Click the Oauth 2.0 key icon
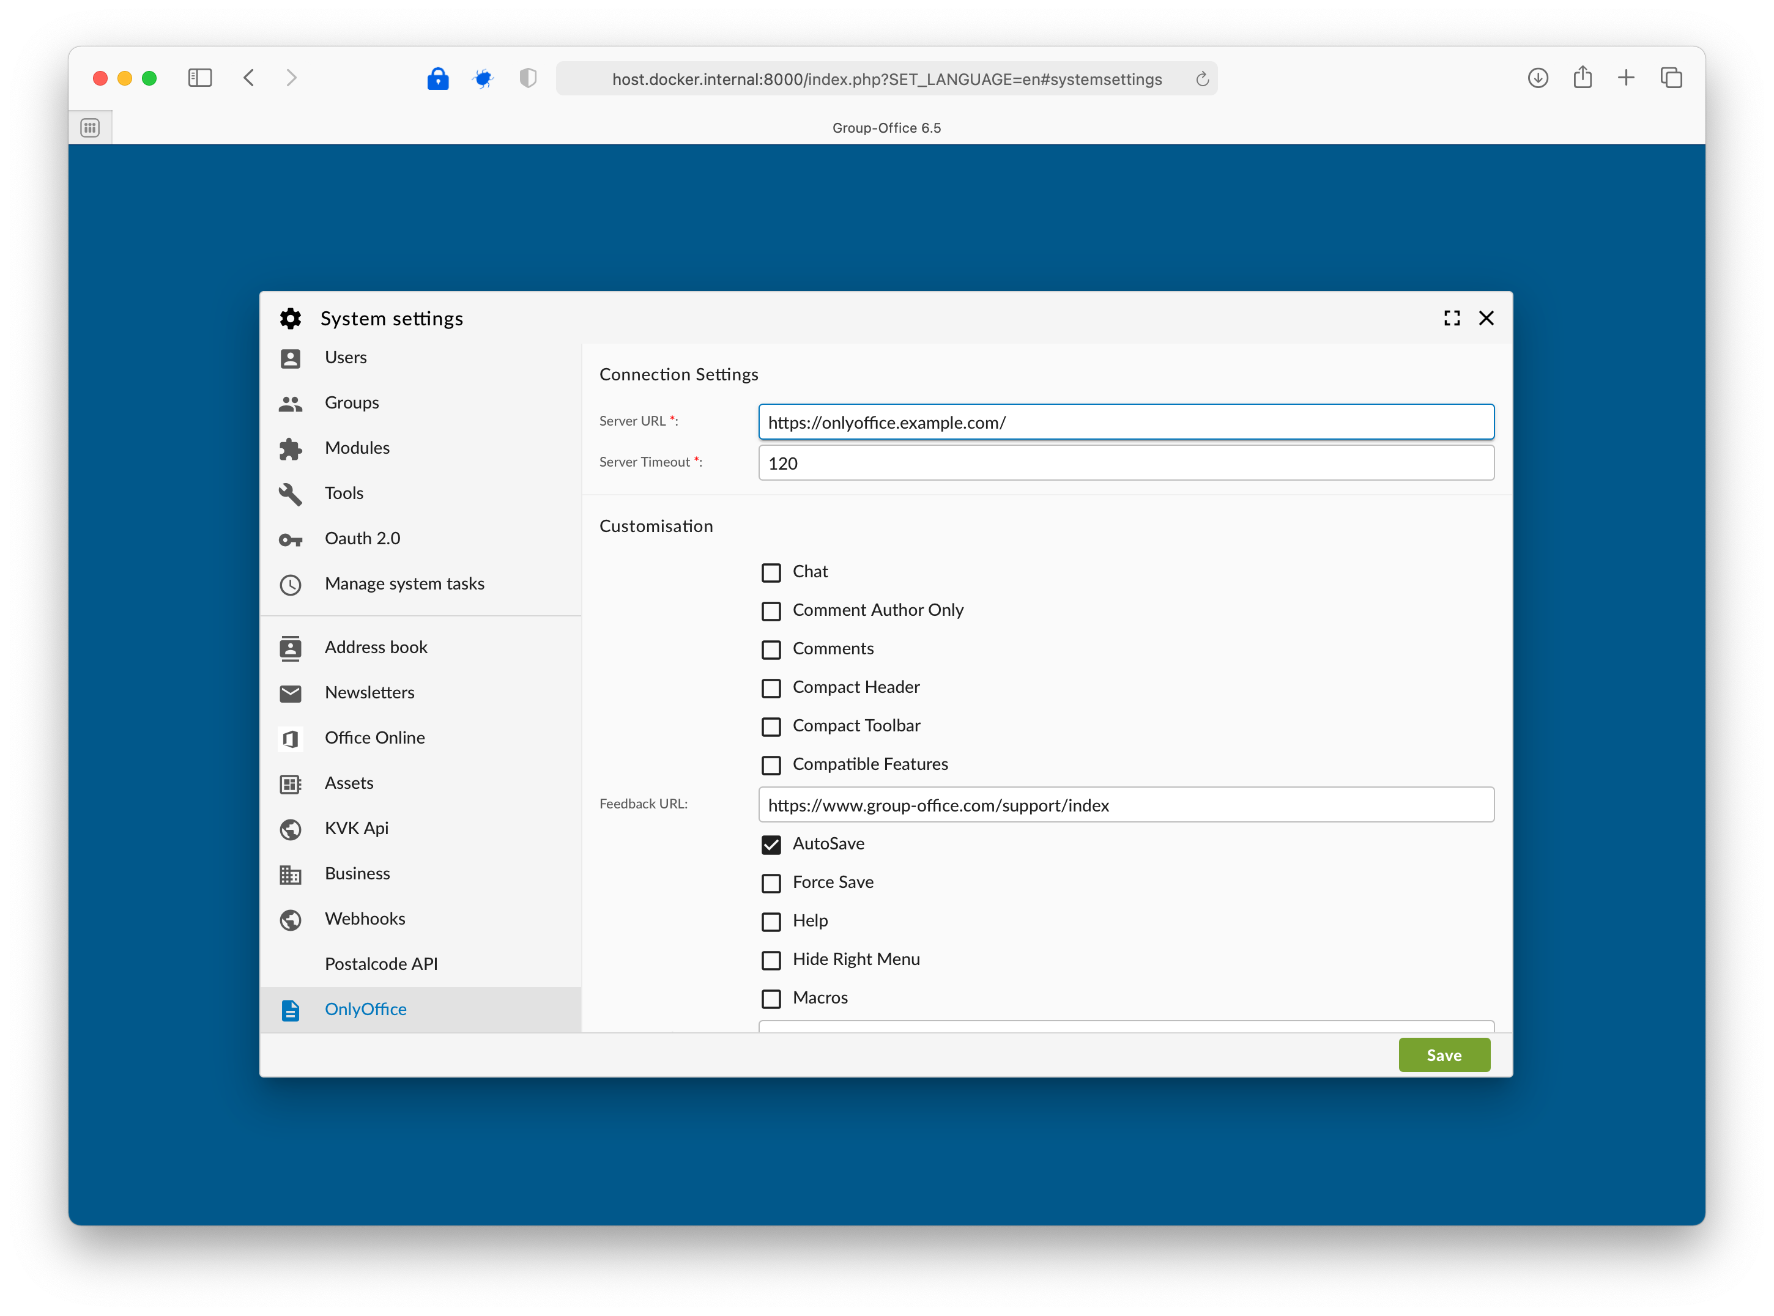This screenshot has width=1774, height=1316. click(x=290, y=540)
